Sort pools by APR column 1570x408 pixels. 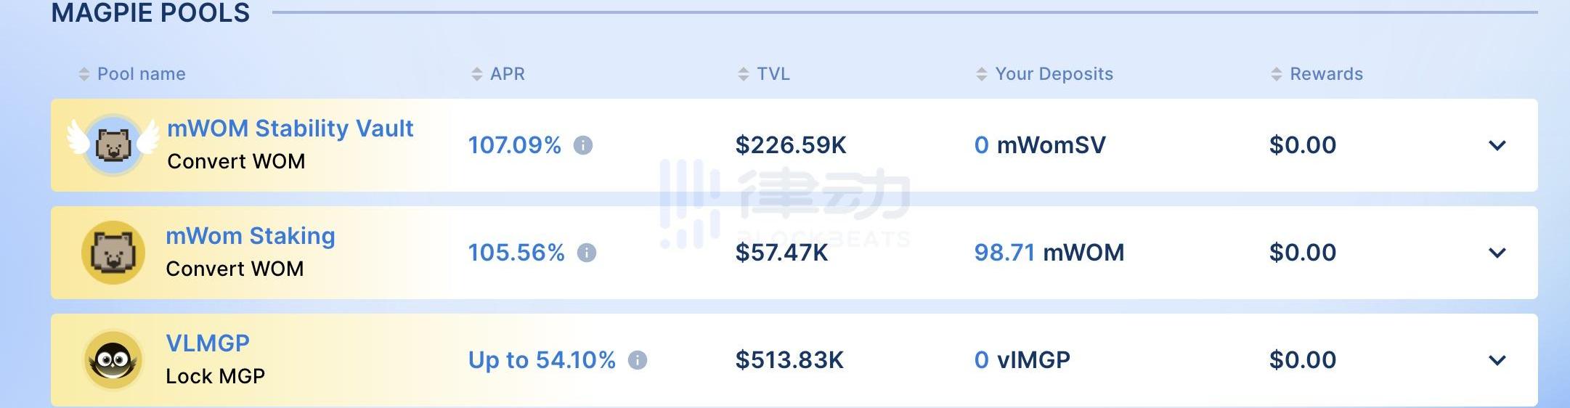pyautogui.click(x=477, y=74)
